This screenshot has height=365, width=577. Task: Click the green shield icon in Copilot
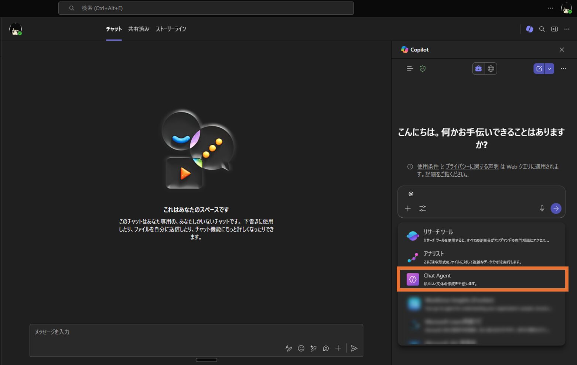click(x=423, y=69)
